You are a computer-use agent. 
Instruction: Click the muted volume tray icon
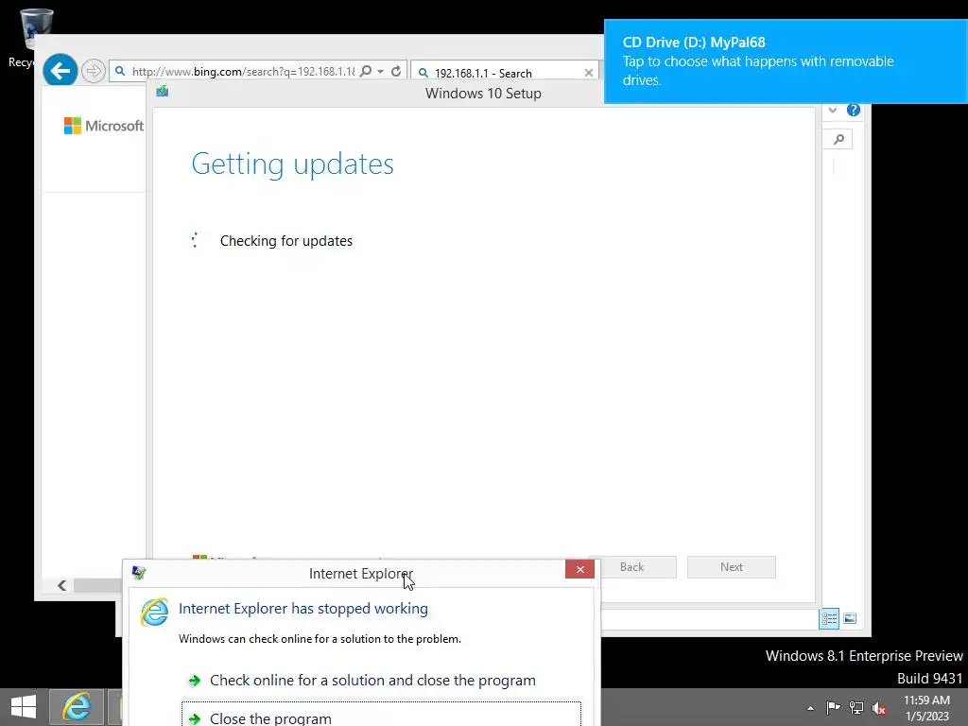point(879,708)
